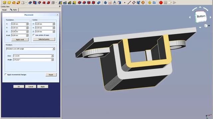This screenshot has width=213, height=119.
Task: Step the rotation Angle spinner
Action: (x=52, y=59)
